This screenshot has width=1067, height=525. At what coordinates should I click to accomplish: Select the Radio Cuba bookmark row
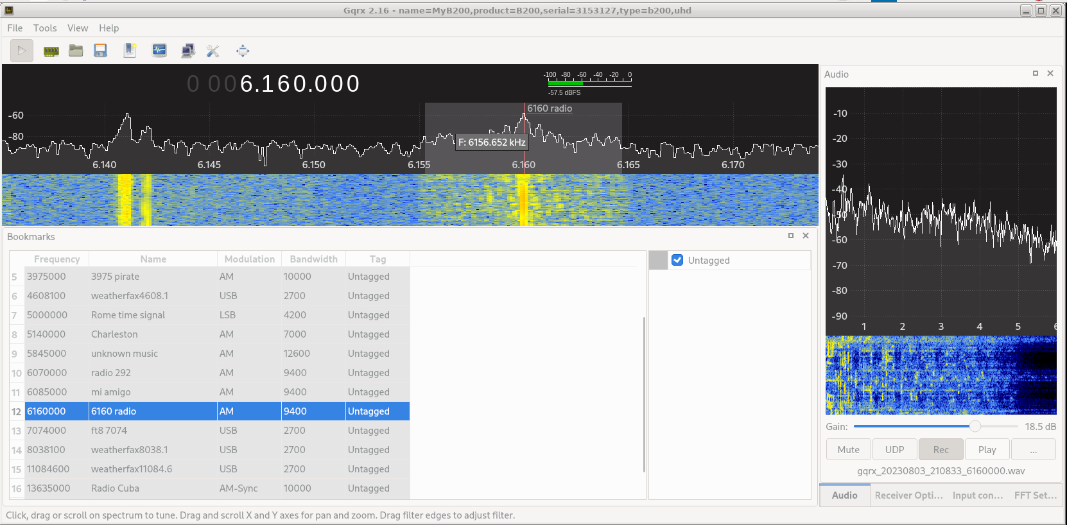pyautogui.click(x=116, y=488)
